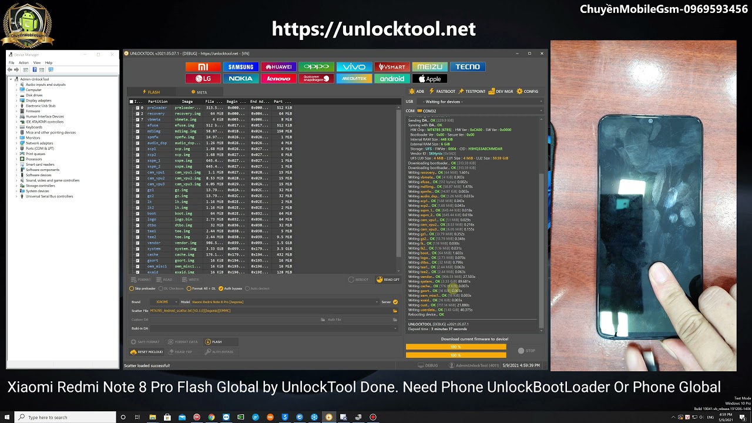The image size is (752, 423).
Task: Select the Nokia brand logo
Action: click(241, 79)
